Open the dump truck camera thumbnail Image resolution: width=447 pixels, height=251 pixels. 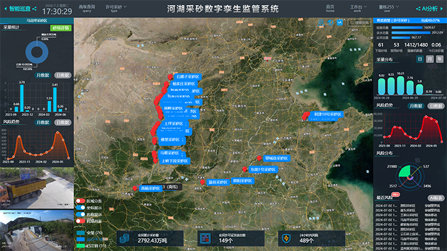click(x=37, y=188)
